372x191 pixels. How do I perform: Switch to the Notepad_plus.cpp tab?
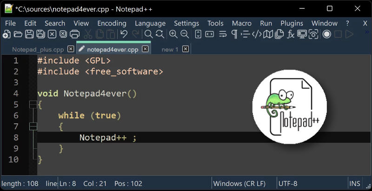click(x=38, y=50)
